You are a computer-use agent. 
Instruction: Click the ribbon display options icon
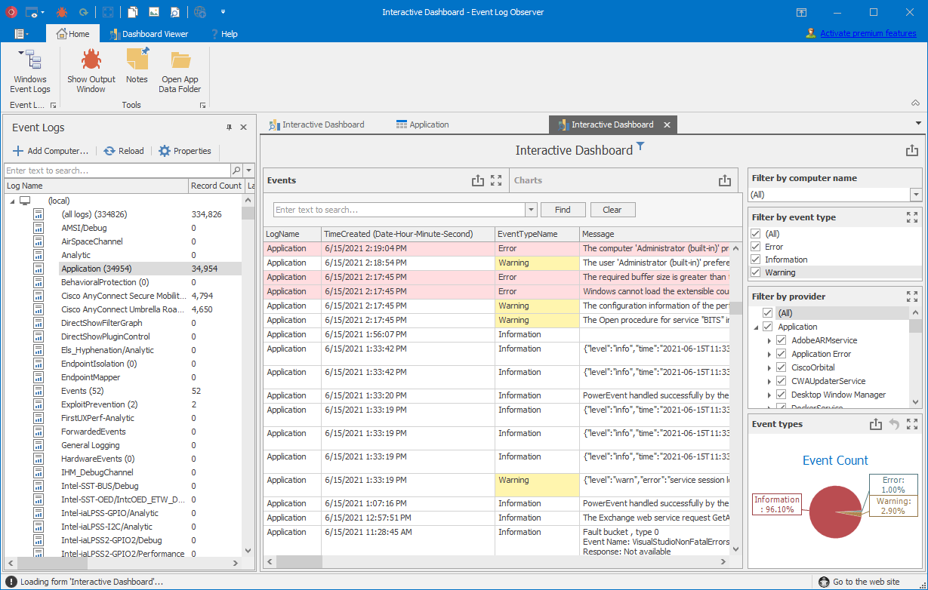tap(801, 12)
